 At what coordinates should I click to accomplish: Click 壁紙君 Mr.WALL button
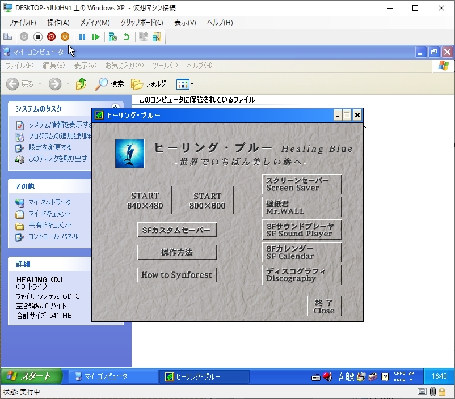point(302,207)
